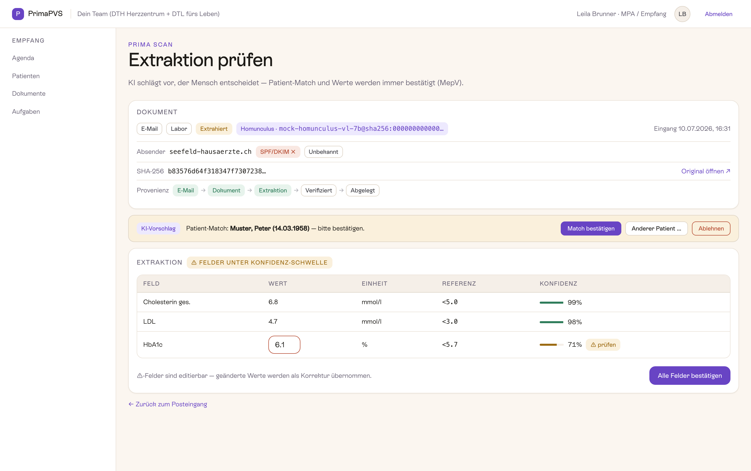Click the reference value <5.7

[x=450, y=344]
